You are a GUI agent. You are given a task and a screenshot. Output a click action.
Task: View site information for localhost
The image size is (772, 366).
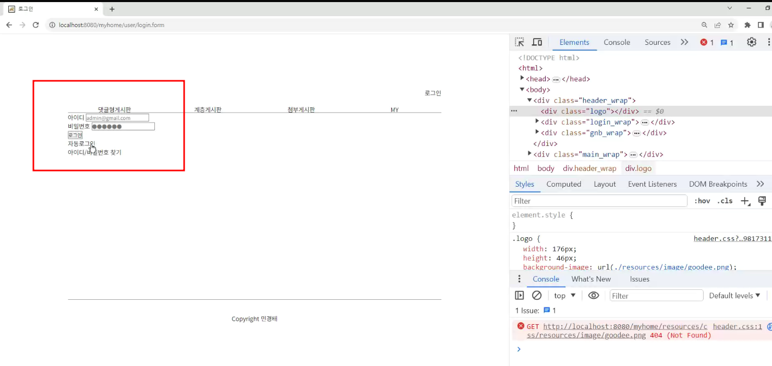pos(52,25)
